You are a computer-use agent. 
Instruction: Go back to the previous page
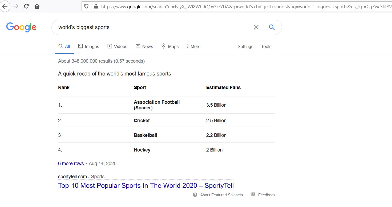pyautogui.click(x=5, y=6)
